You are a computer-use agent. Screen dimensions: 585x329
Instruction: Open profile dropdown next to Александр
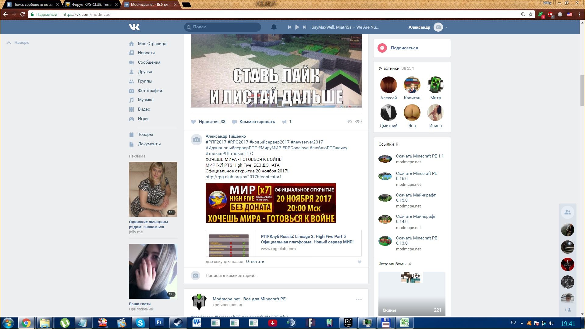446,27
